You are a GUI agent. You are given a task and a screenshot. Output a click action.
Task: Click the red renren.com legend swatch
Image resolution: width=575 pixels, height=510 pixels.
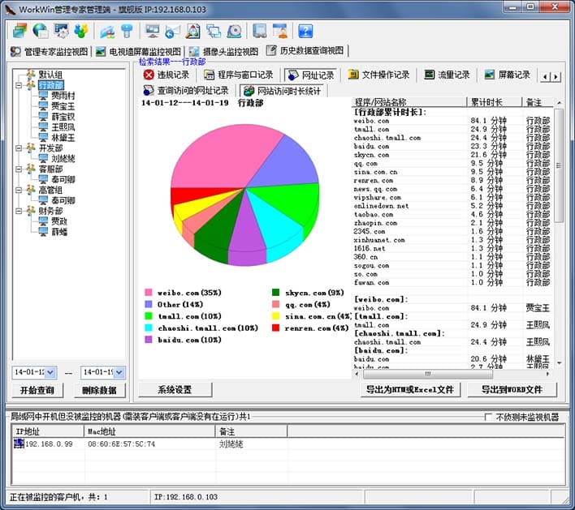click(276, 328)
